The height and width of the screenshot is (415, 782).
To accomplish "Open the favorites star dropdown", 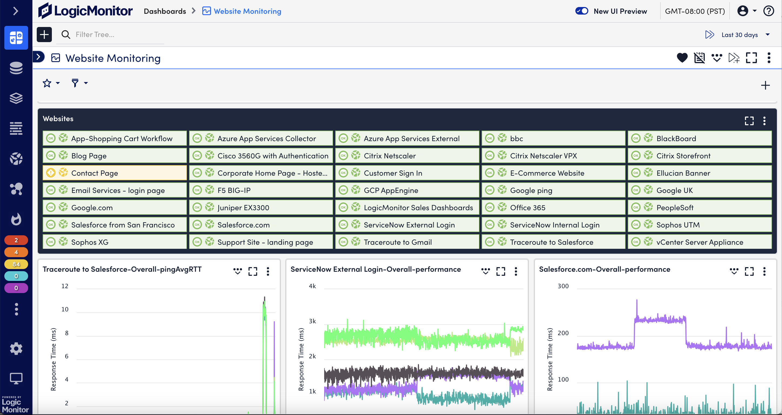I will pos(51,83).
